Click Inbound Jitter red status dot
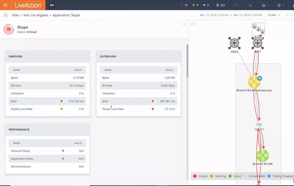 point(62,101)
